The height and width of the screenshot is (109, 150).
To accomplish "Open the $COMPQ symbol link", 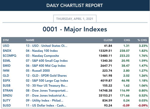I will pos(9,56).
